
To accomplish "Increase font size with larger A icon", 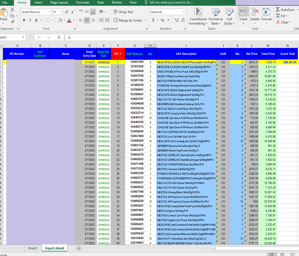I will [66, 12].
